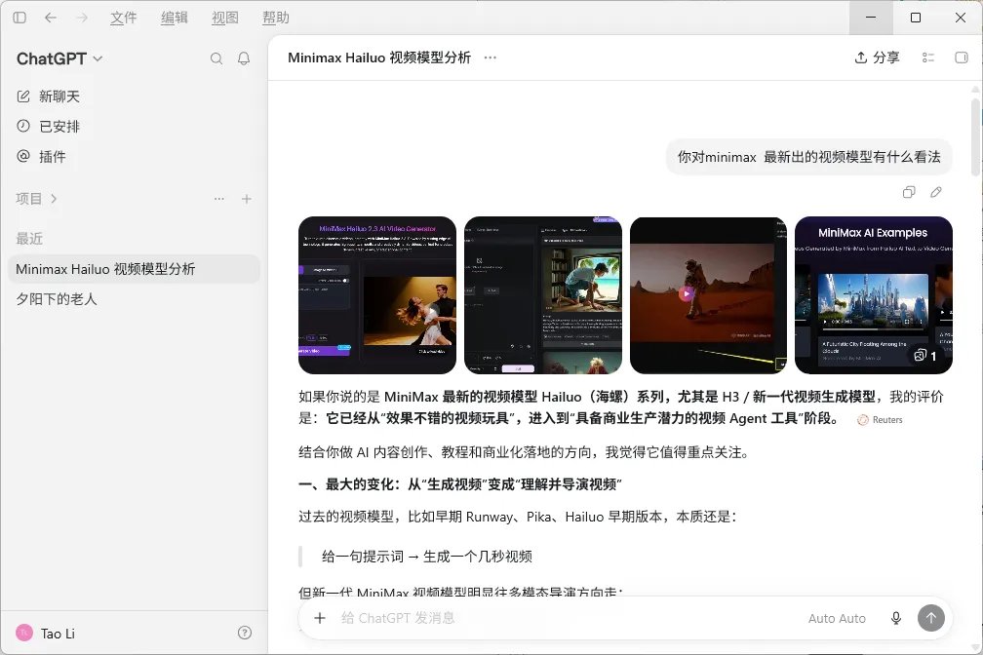Start a new chat (新聊天)

click(x=49, y=96)
